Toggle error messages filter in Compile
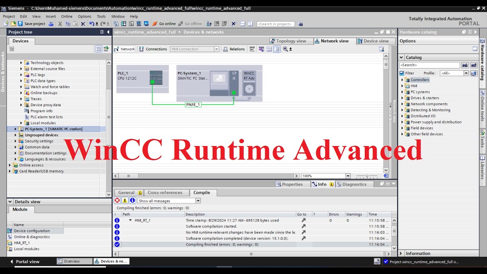487x274 pixels. pyautogui.click(x=117, y=201)
